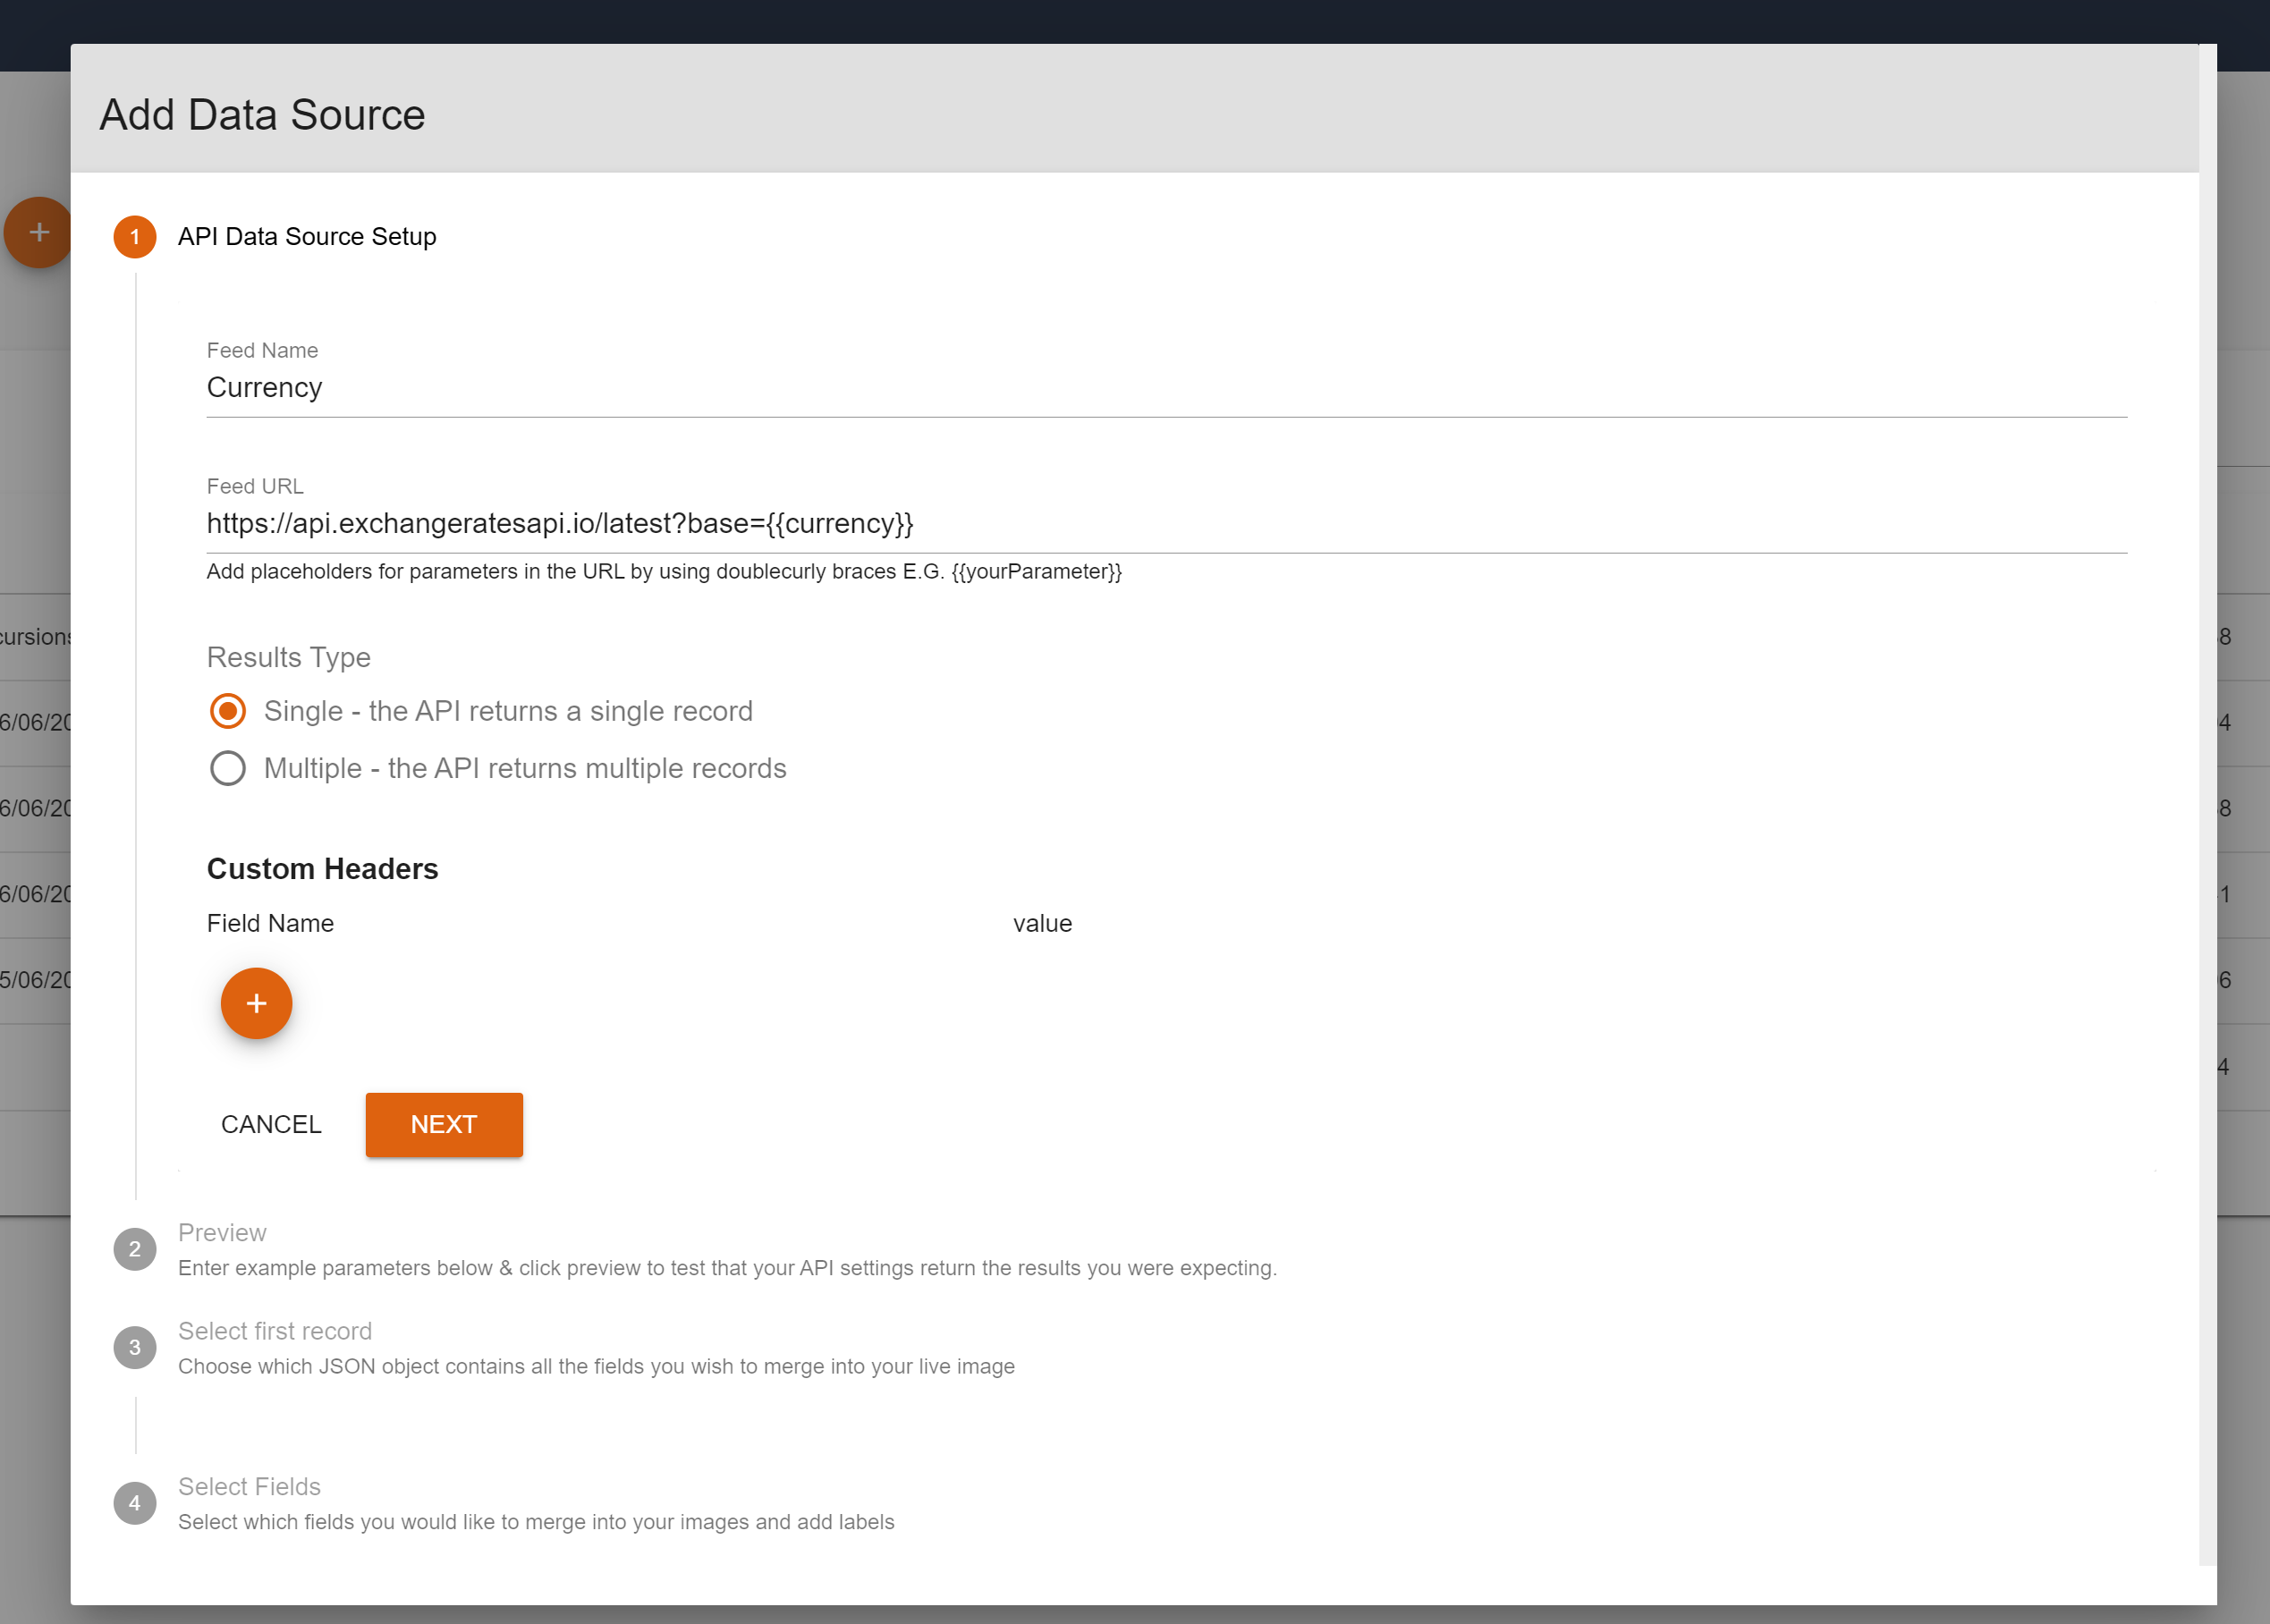This screenshot has width=2270, height=1624.
Task: Click the step 3 circle icon
Action: [x=135, y=1347]
